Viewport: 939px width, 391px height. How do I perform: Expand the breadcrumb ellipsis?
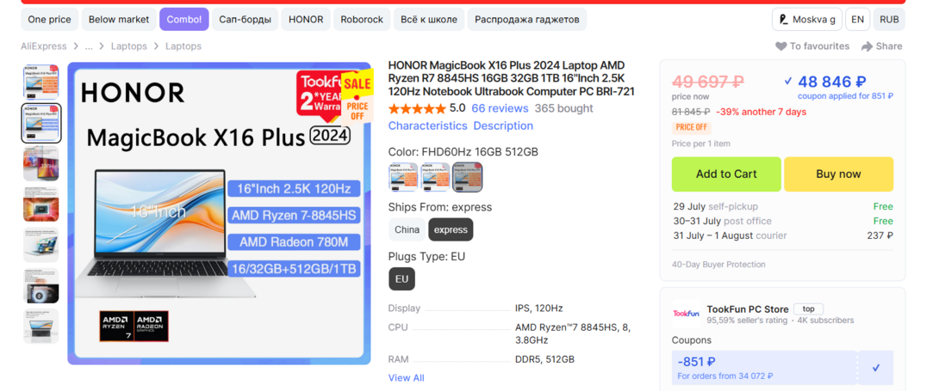tap(89, 46)
